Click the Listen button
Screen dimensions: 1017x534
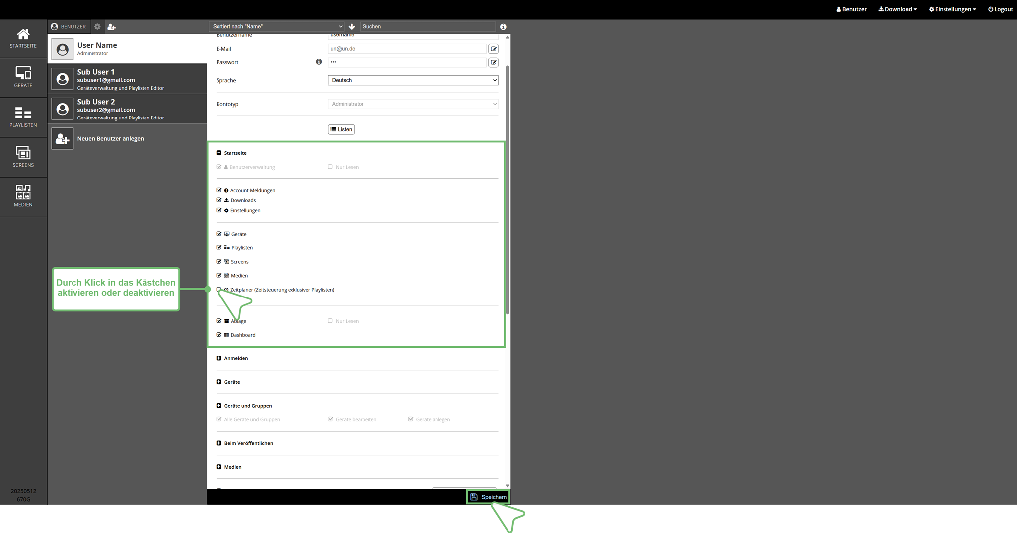pos(341,129)
